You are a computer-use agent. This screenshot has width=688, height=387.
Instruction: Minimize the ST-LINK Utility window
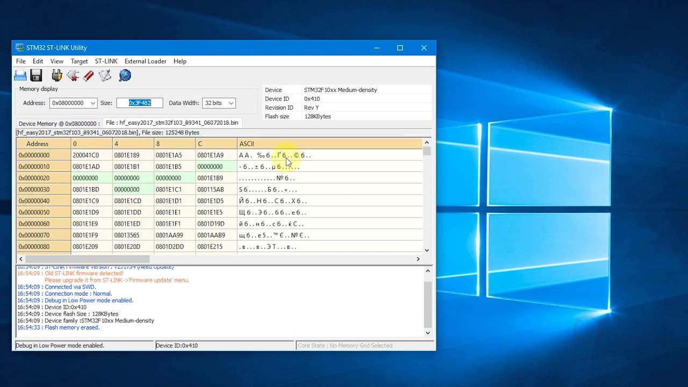pyautogui.click(x=376, y=48)
